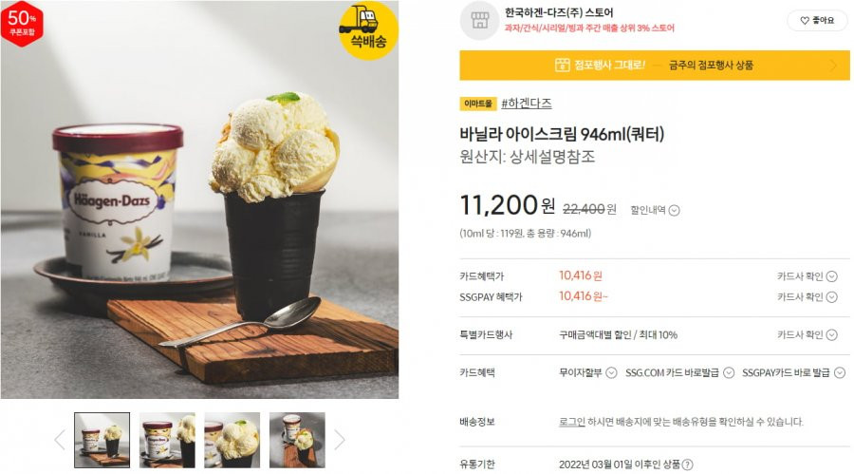Screen dimensions: 854x474
Task: Expand the 무이자할부 option
Action: point(587,372)
